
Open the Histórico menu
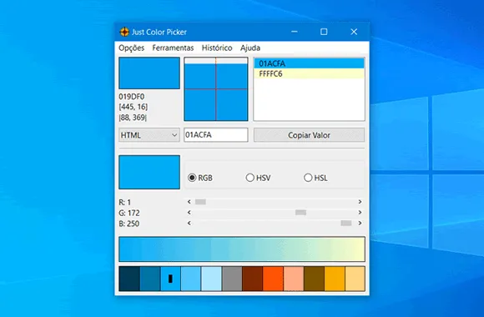217,48
